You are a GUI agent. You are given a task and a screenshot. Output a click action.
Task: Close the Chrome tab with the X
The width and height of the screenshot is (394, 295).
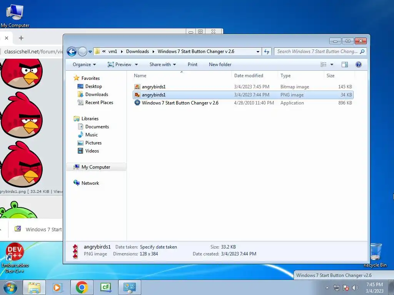[x=7, y=38]
